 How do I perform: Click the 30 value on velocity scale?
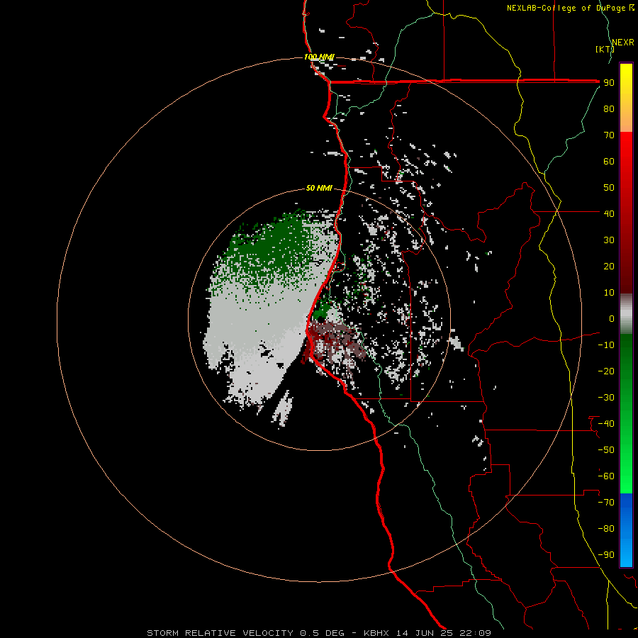point(609,240)
